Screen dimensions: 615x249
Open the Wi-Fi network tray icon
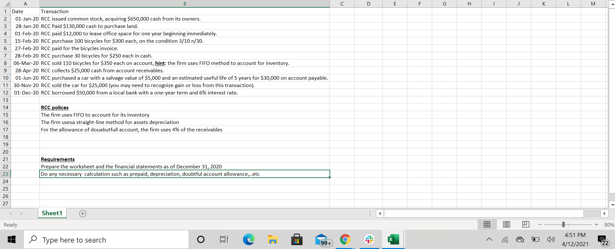[x=505, y=240]
